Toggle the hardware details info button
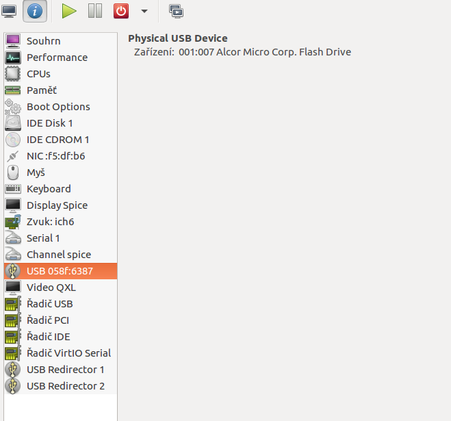 pyautogui.click(x=35, y=11)
